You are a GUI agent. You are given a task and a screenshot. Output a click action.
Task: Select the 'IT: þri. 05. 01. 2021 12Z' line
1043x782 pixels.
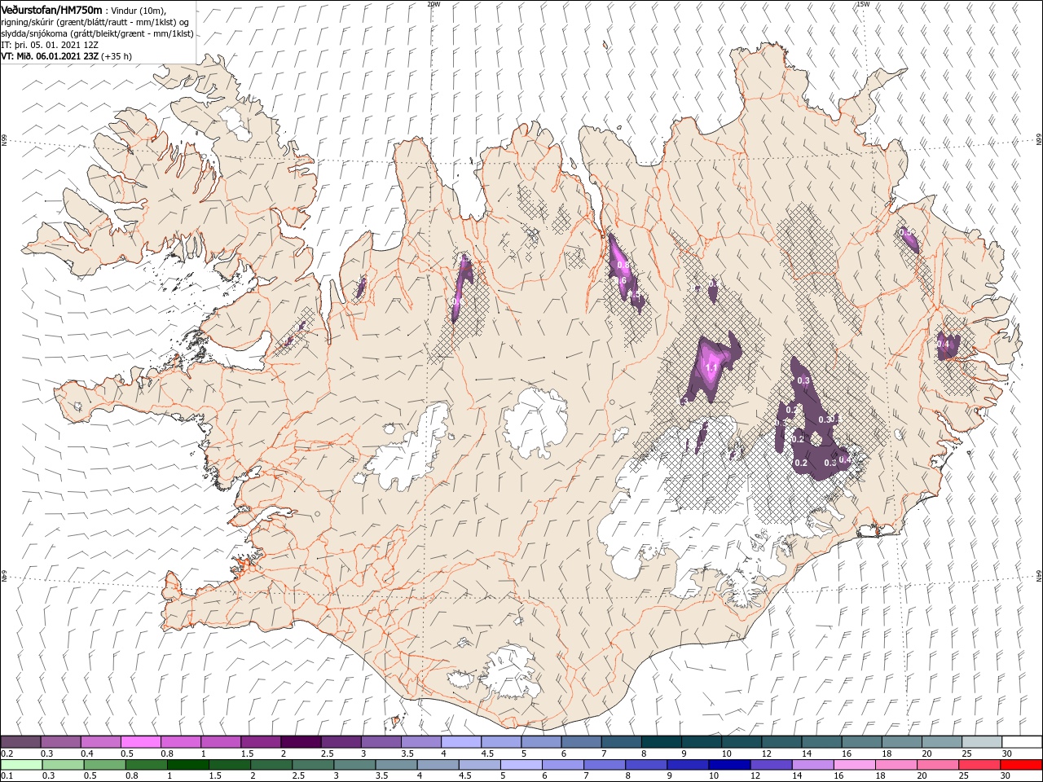point(51,45)
